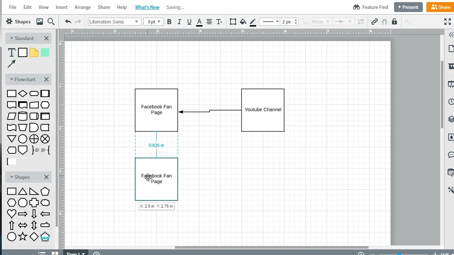Open the text options T menu
This screenshot has height=255, width=454.
219,22
